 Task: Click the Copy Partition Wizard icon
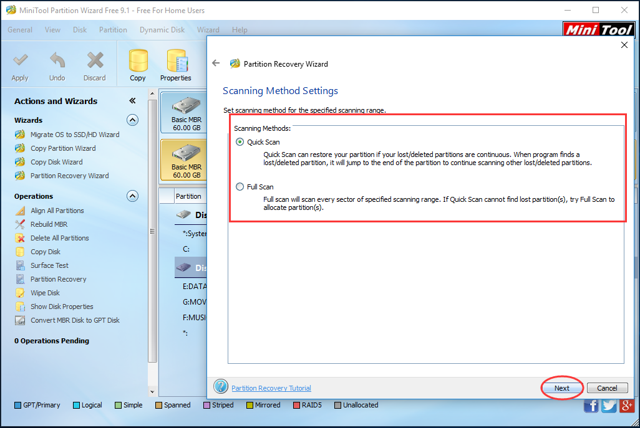tap(20, 148)
